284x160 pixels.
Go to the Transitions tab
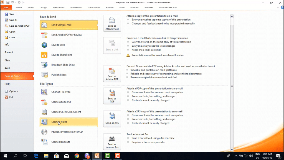[x=59, y=7]
